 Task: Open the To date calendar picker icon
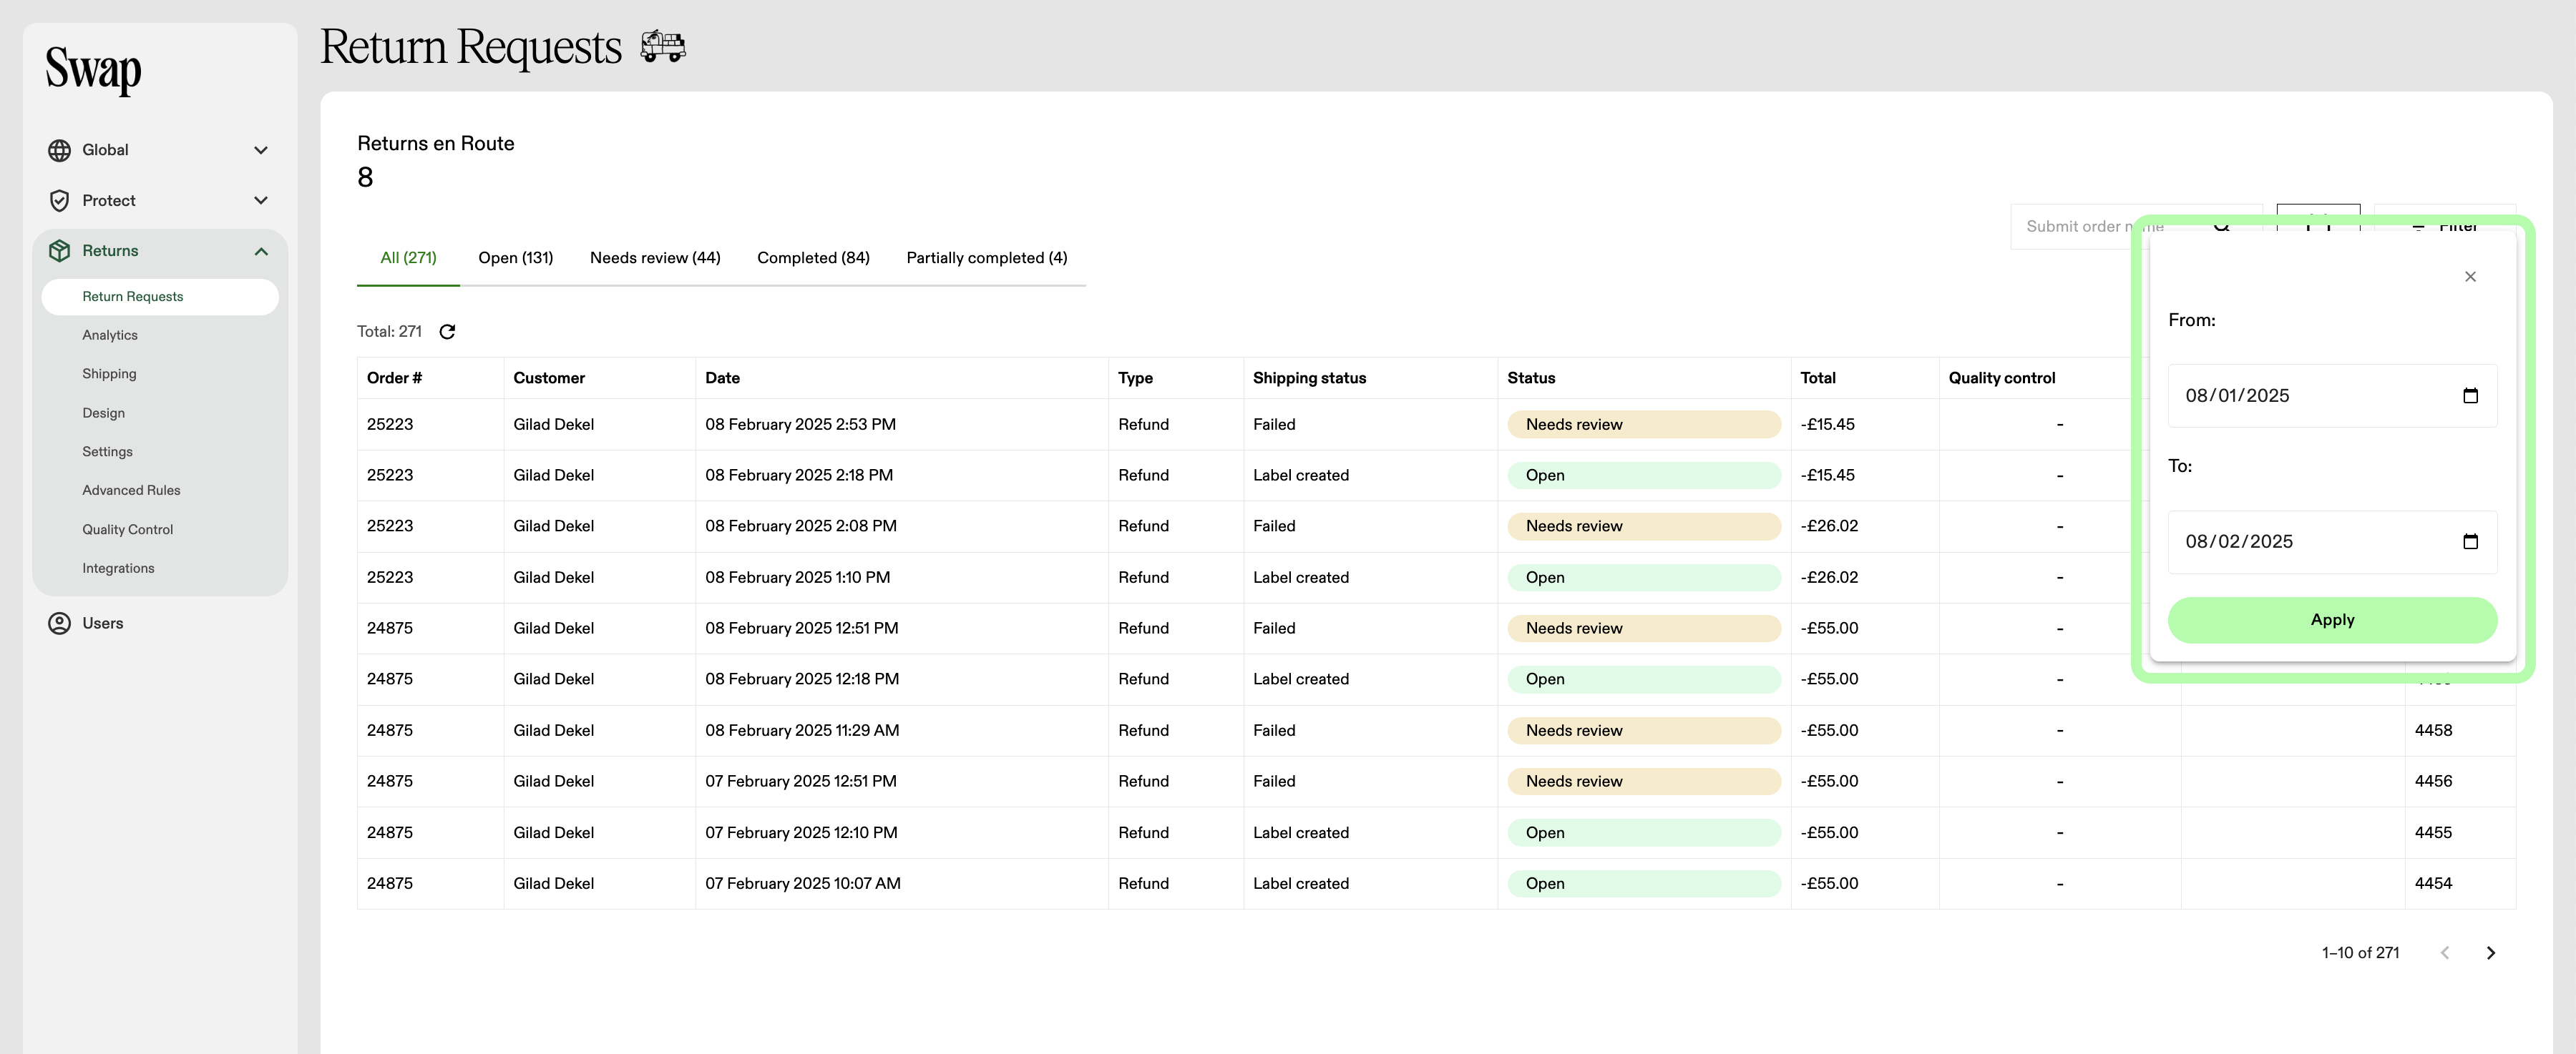(x=2470, y=541)
